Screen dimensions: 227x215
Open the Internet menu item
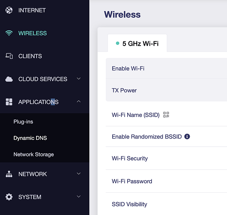click(32, 10)
